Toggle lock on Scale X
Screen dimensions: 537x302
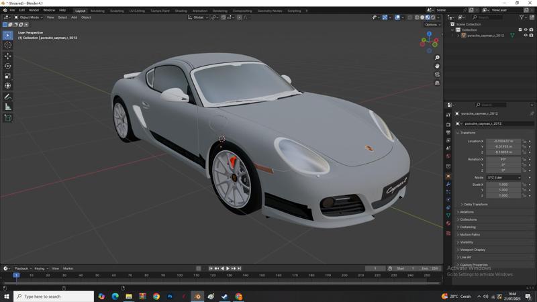524,185
